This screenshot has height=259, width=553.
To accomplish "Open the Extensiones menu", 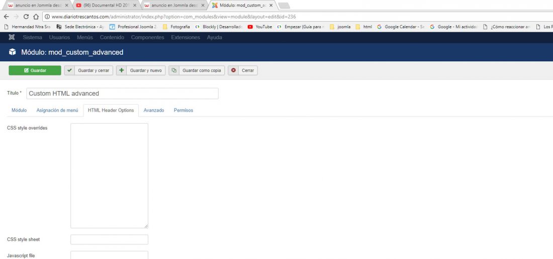I will click(186, 37).
